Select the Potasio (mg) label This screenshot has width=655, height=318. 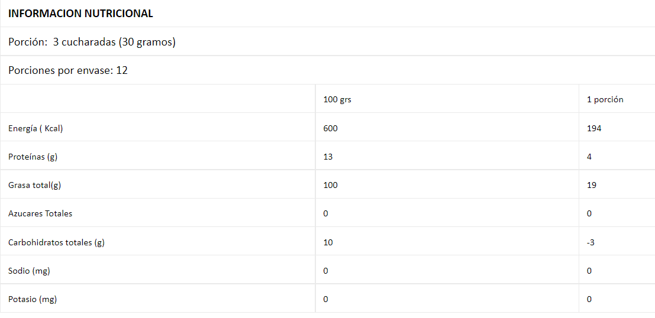click(x=33, y=299)
